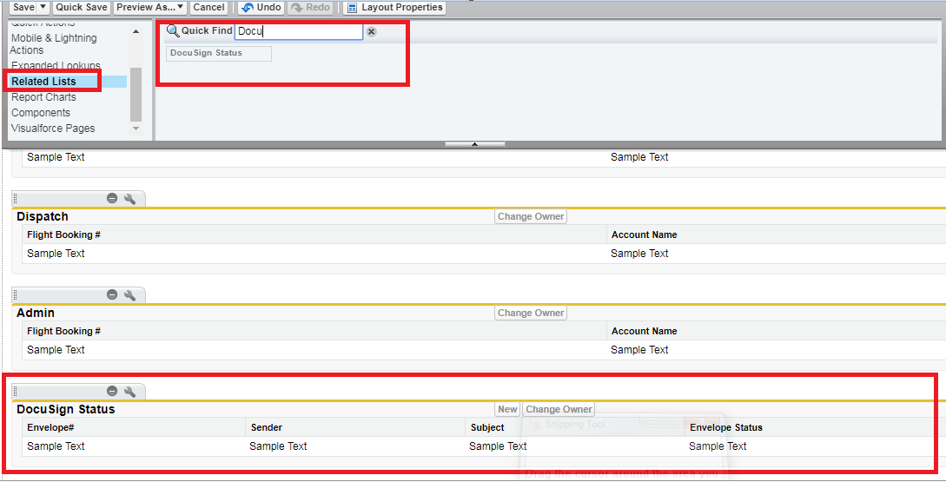The height and width of the screenshot is (482, 946).
Task: Click the DocuSign Status section drag handle
Action: (16, 392)
